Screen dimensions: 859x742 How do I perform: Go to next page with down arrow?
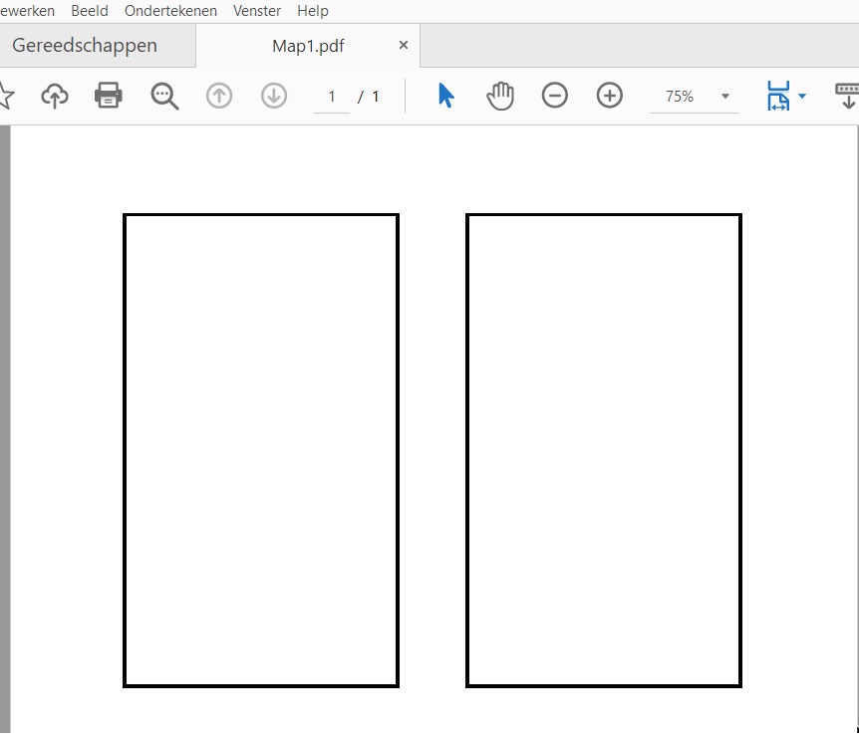274,96
